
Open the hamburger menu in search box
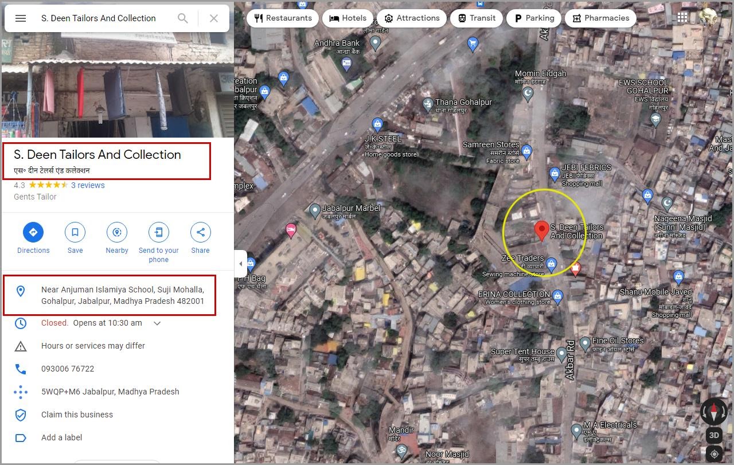[21, 18]
